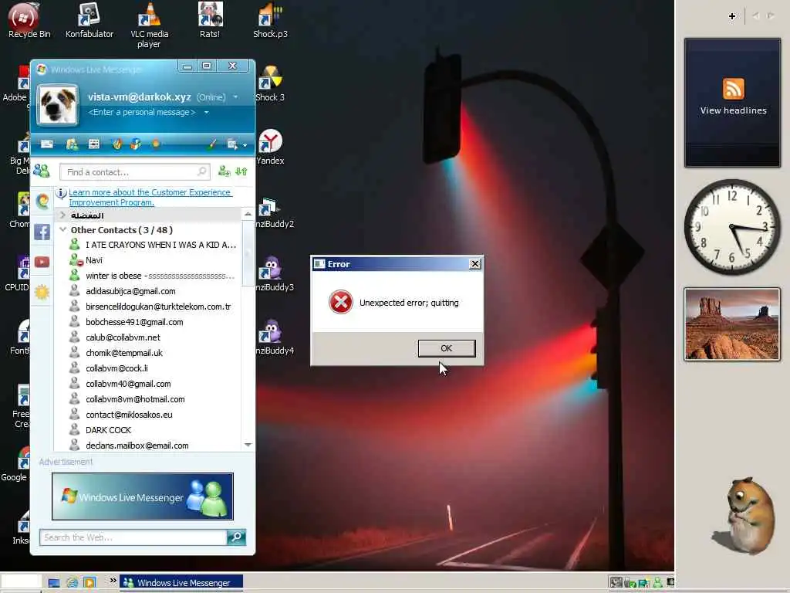Click the vista-vm@darkok.xyz display name
Screen dimensions: 790x593
coord(139,97)
